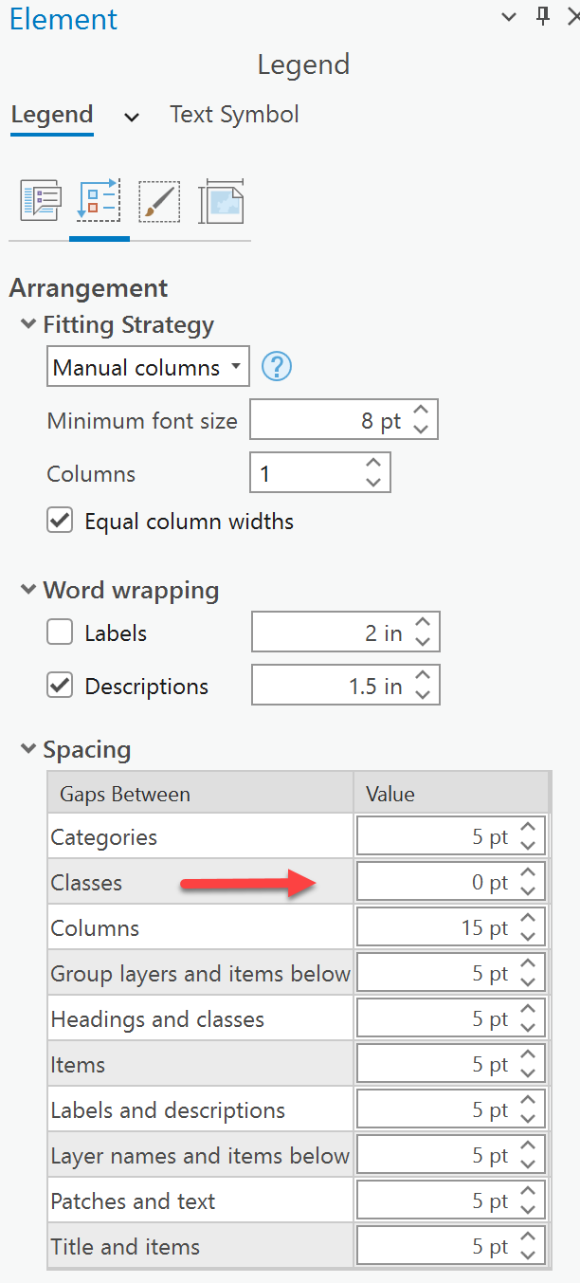Open the Legend tab dropdown arrow
Image resolution: width=580 pixels, height=1283 pixels.
click(x=132, y=117)
